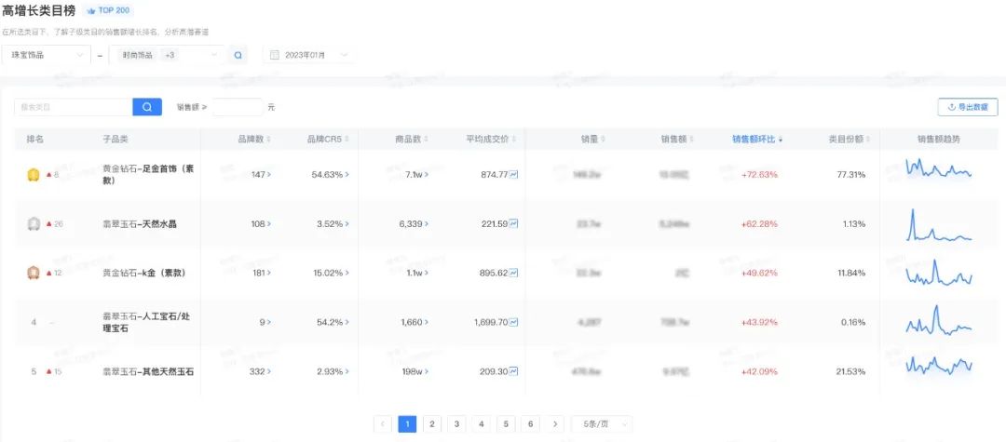The height and width of the screenshot is (442, 1006).
Task: Expand brand count 181 details
Action: point(261,273)
